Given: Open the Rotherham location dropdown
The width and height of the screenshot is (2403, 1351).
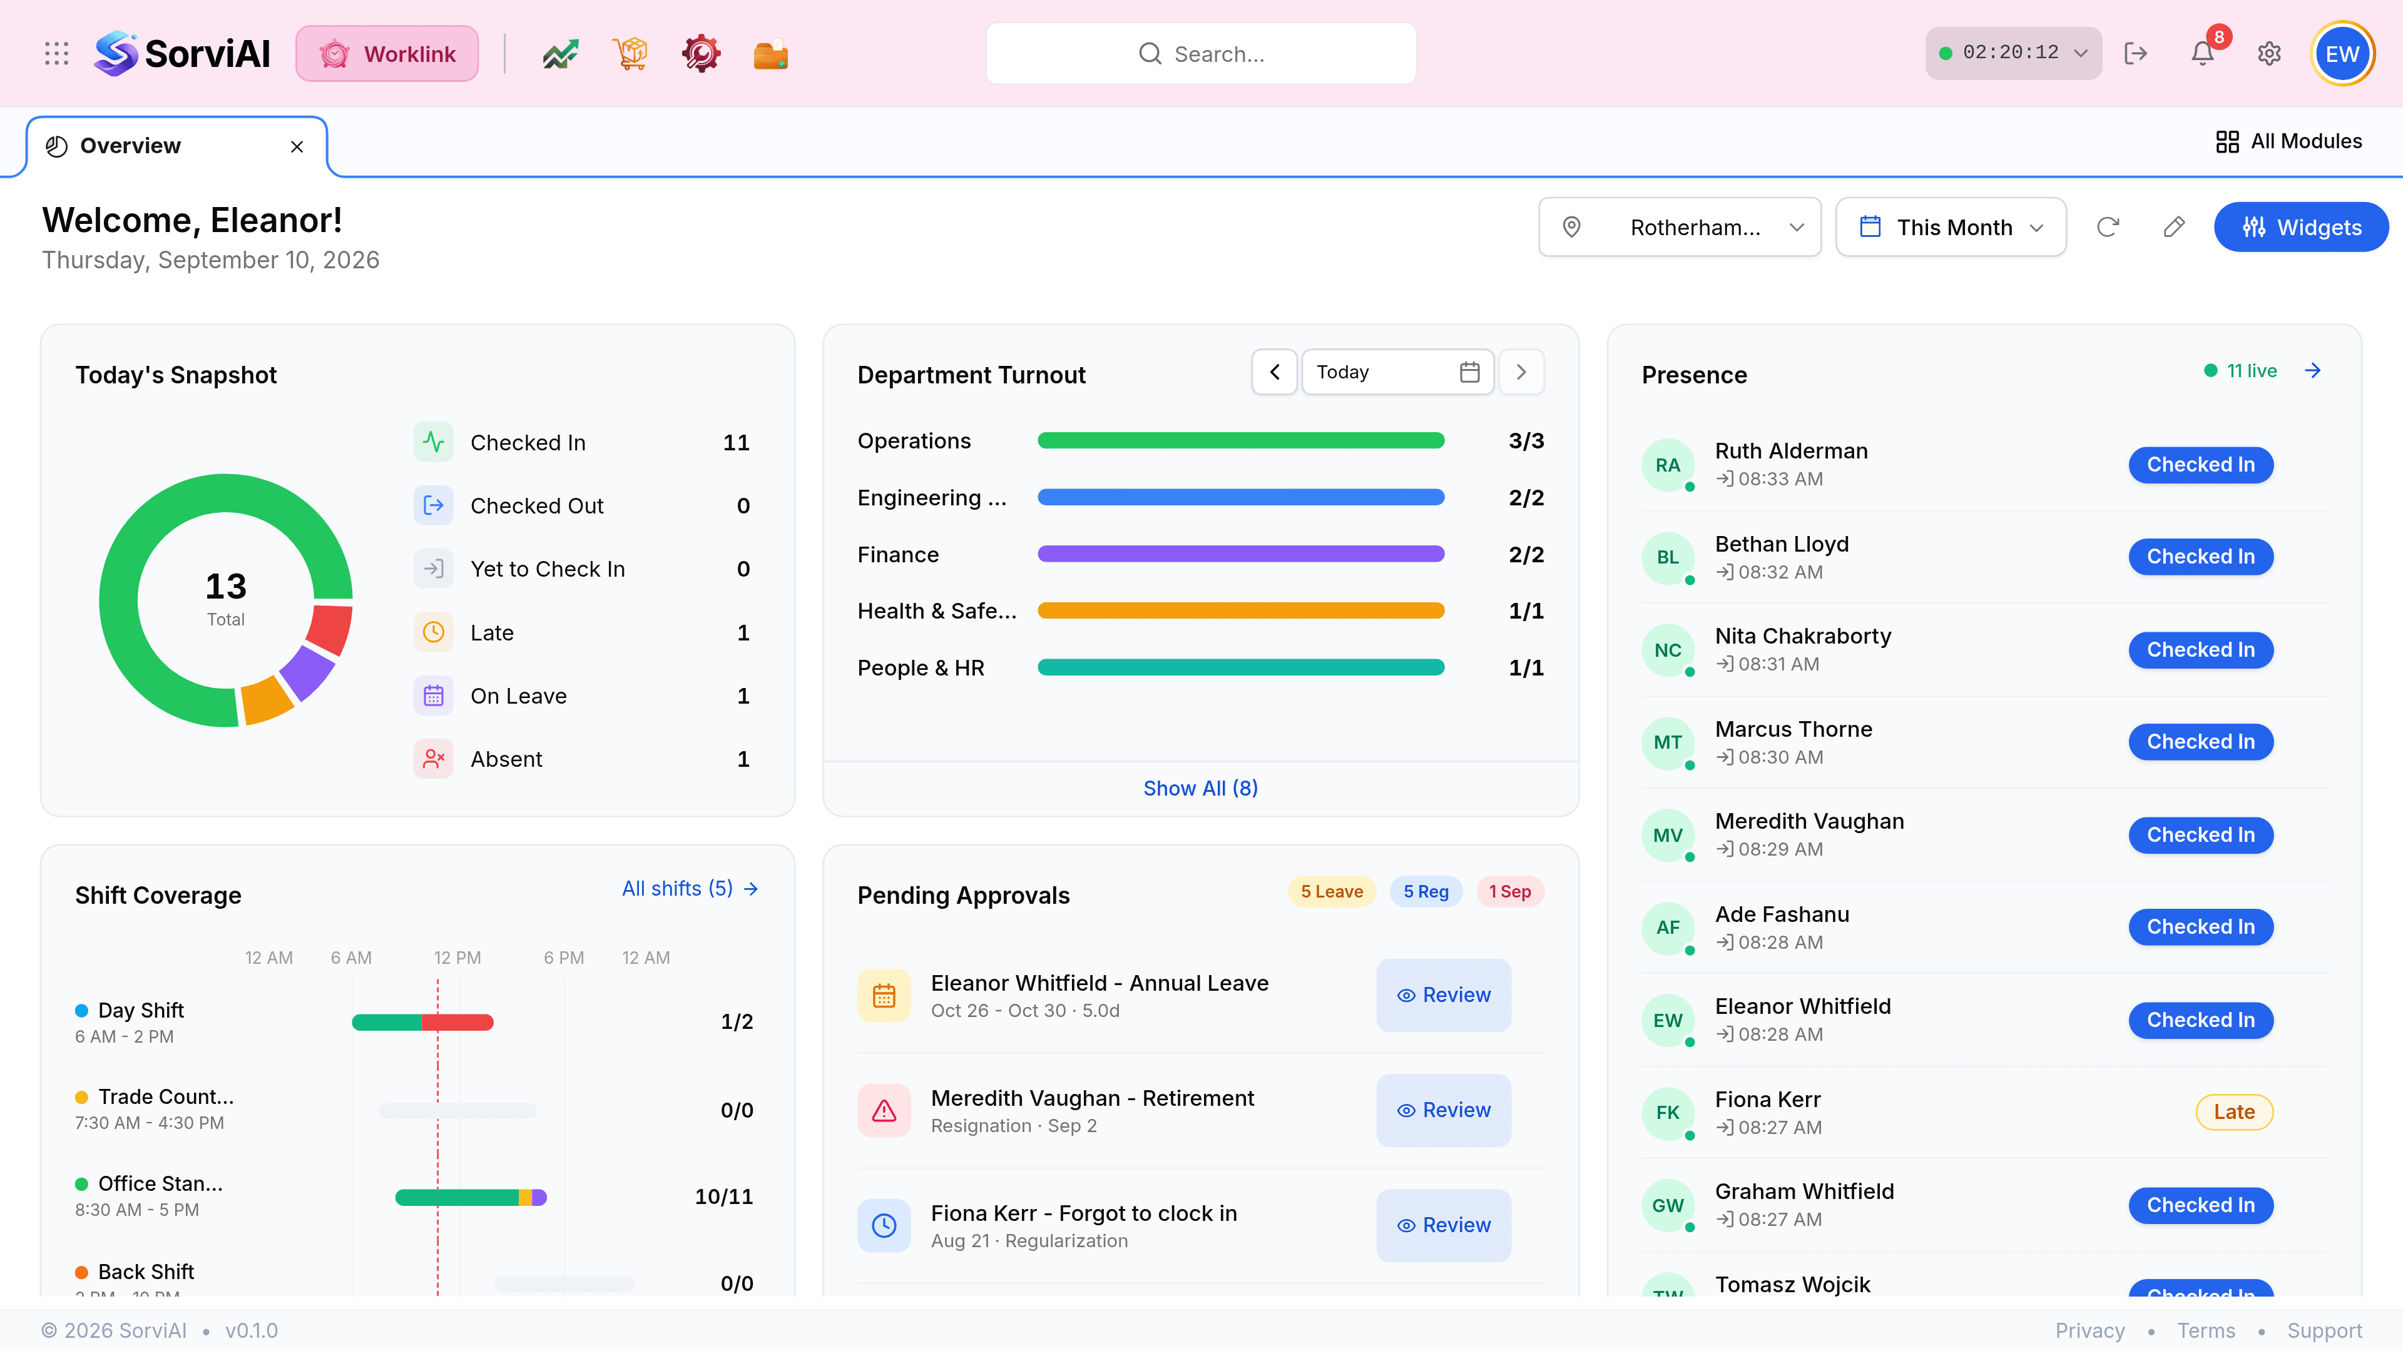Looking at the screenshot, I should (x=1679, y=226).
